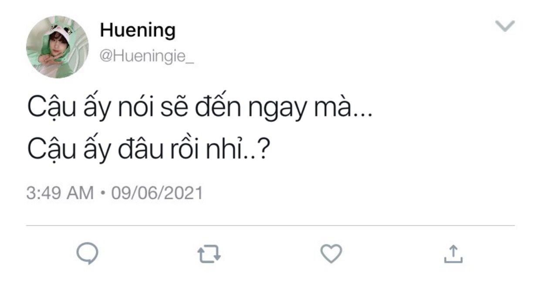Click the reply speech bubble icon
541x282 pixels.
(87, 254)
